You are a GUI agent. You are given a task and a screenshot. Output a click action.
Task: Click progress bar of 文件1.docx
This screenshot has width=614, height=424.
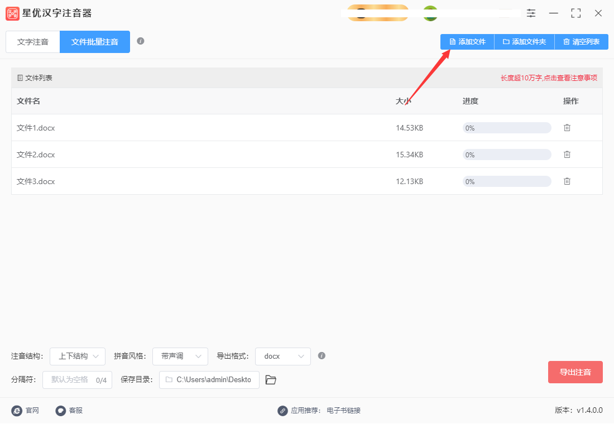[507, 128]
